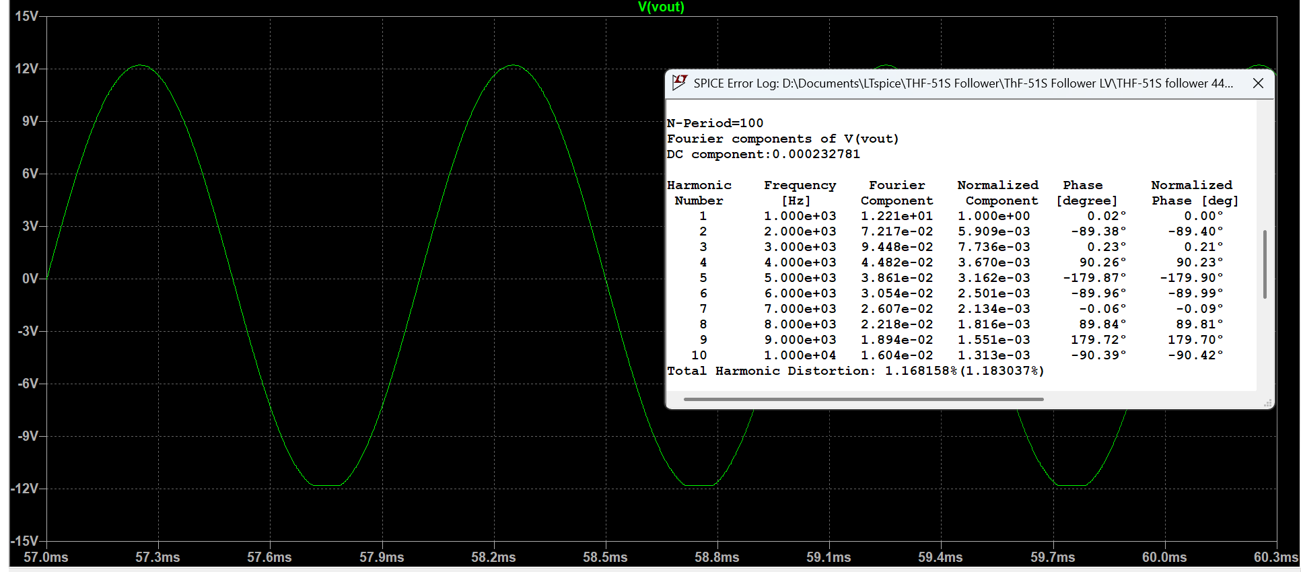Click the SPICE Error Log title text
Image resolution: width=1301 pixels, height=572 pixels.
tap(963, 83)
